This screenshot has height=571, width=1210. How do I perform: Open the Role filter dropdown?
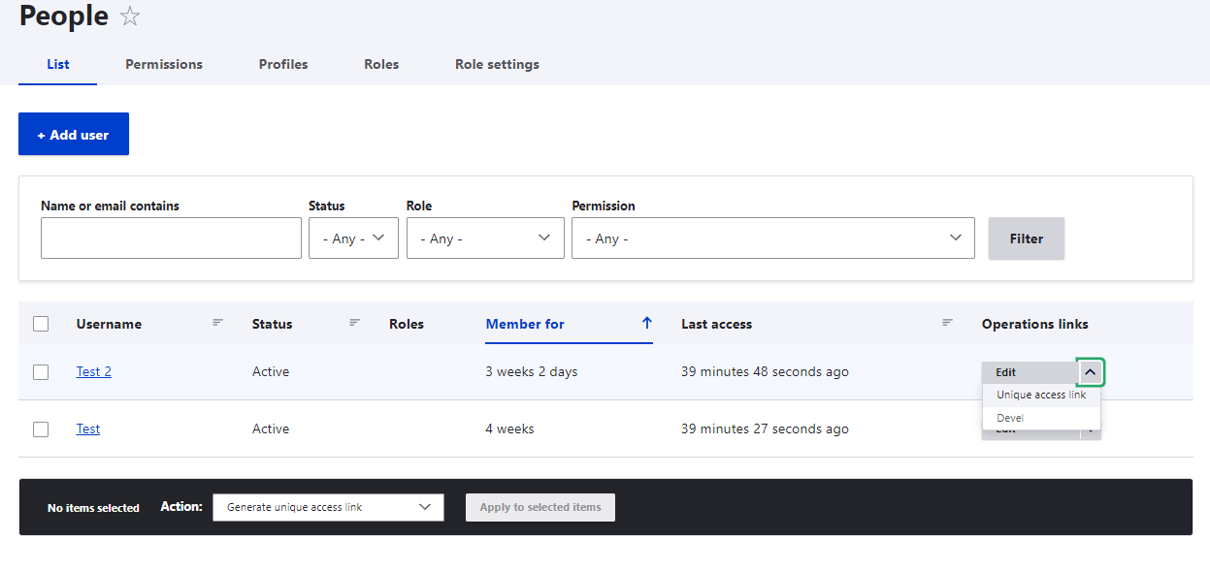tap(484, 238)
